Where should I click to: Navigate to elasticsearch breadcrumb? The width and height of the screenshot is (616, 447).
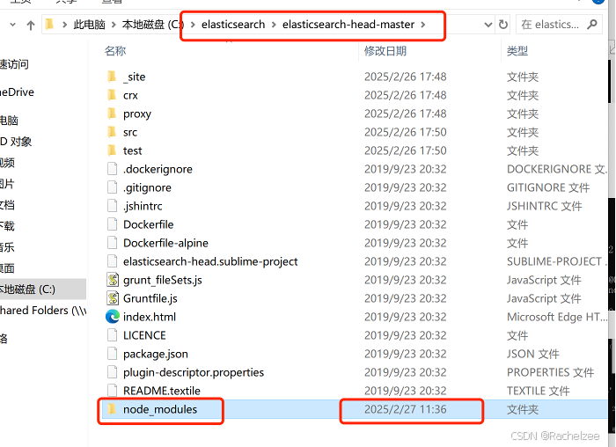pos(233,25)
